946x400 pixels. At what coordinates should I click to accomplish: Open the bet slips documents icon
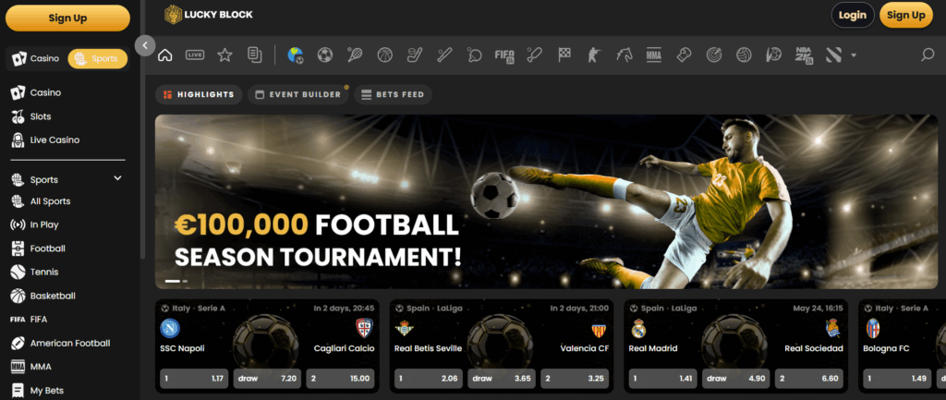coord(255,55)
